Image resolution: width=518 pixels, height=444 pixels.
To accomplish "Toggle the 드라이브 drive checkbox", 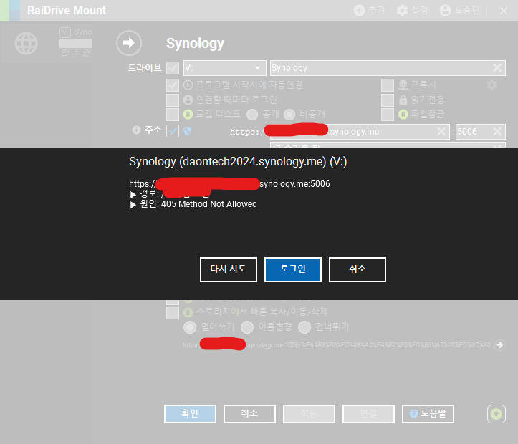I will tap(173, 68).
